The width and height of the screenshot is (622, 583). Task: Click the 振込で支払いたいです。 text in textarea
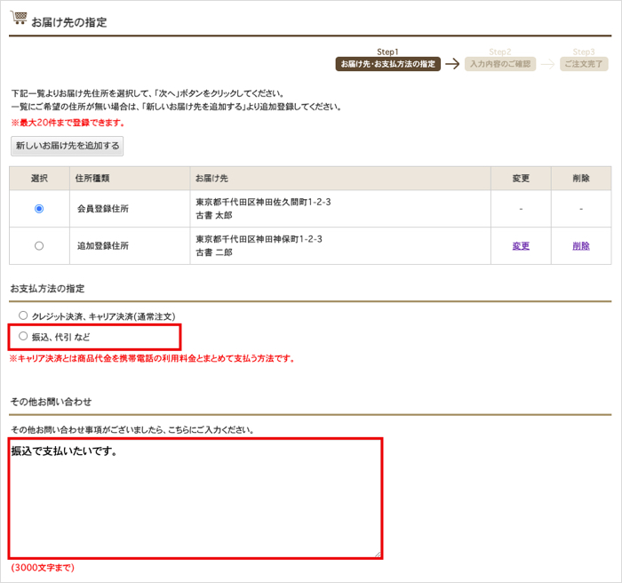point(64,451)
